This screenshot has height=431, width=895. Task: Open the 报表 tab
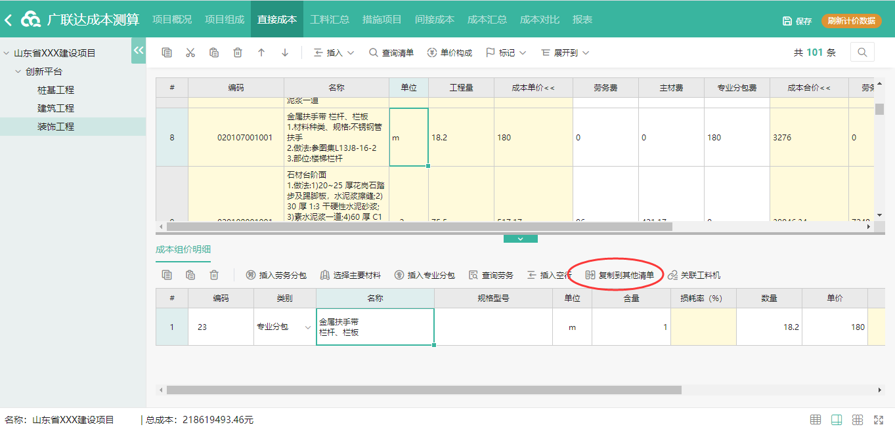(x=582, y=20)
